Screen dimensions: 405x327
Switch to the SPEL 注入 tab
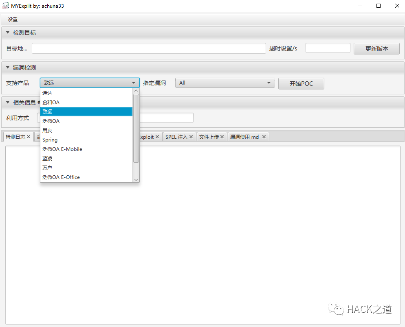(176, 137)
